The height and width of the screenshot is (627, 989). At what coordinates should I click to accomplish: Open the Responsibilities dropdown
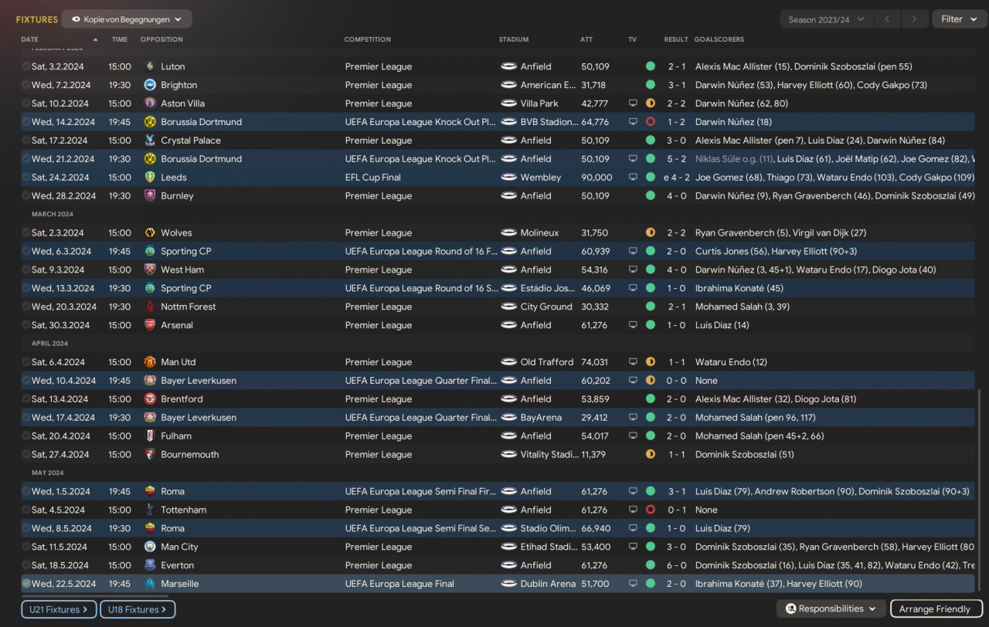tap(831, 609)
